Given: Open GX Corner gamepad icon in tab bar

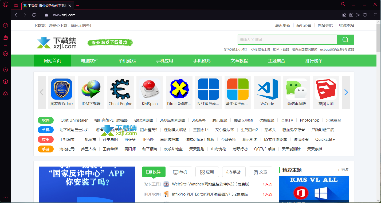Looking at the screenshot, I should tap(16, 6).
